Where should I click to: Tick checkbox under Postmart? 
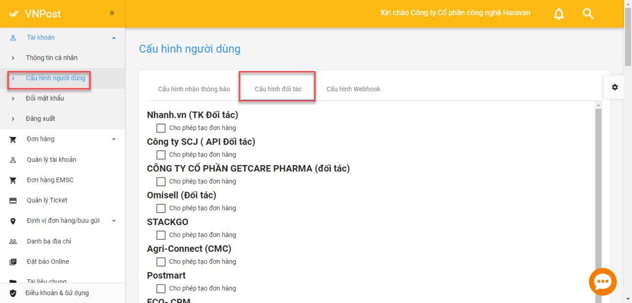[161, 288]
